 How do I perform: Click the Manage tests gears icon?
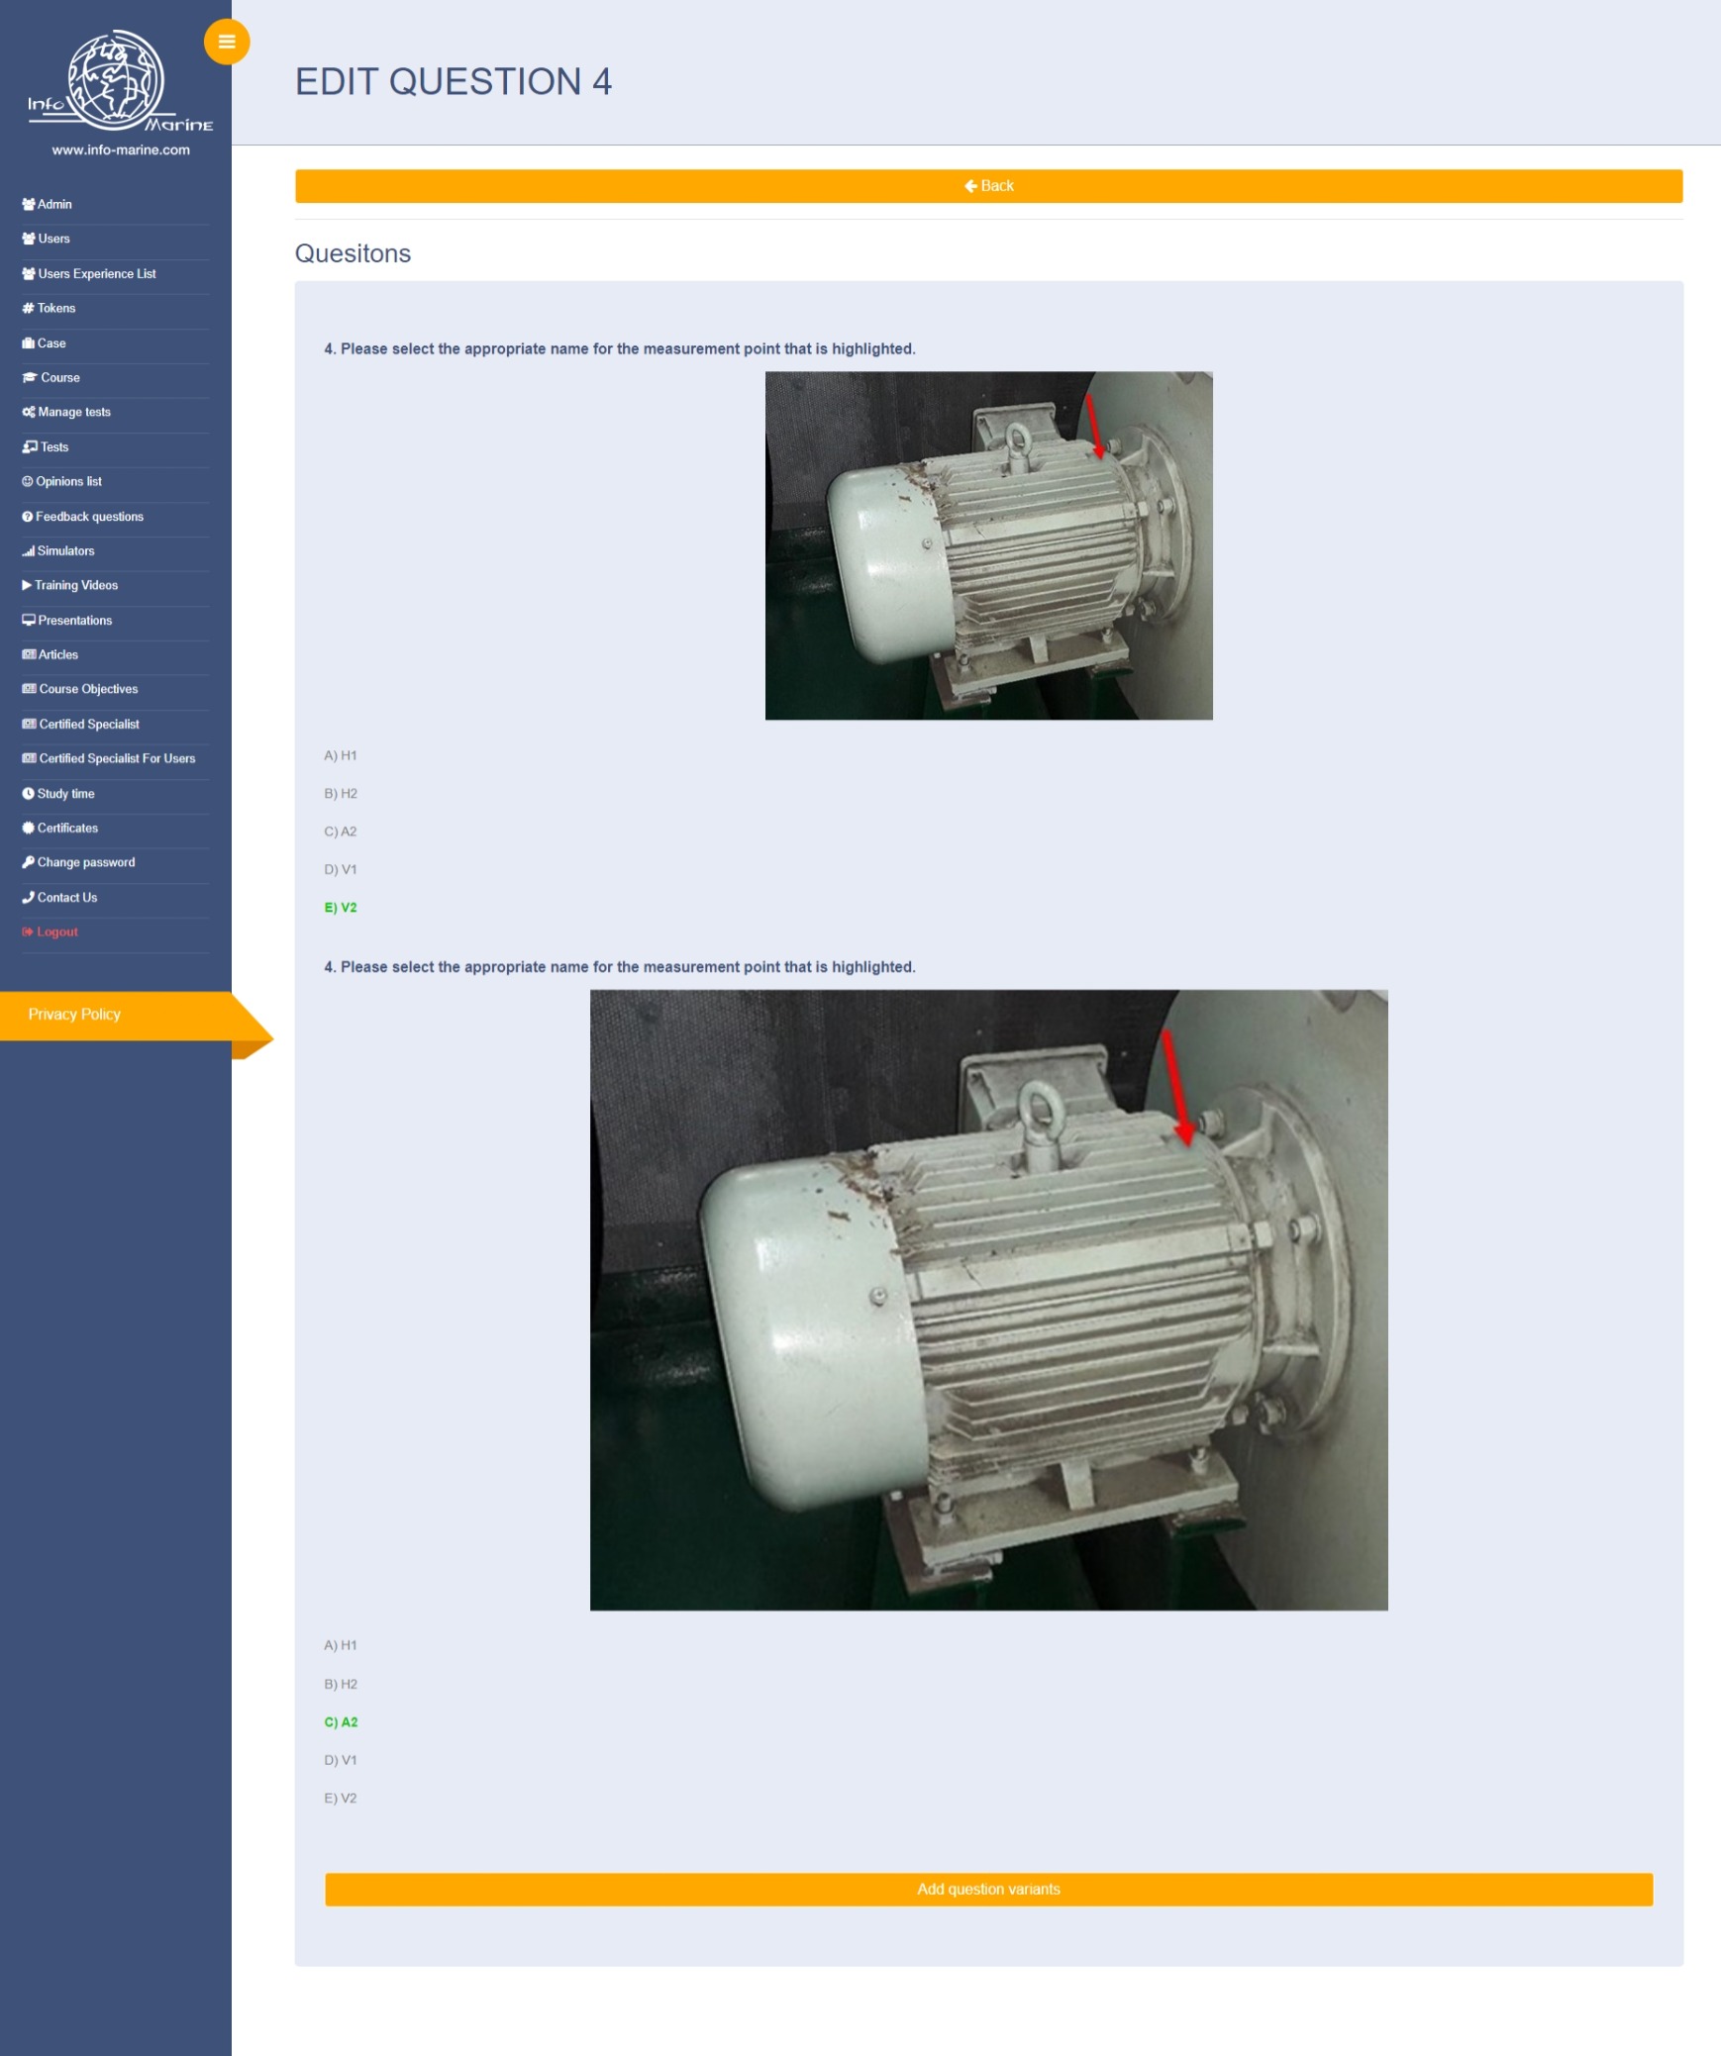click(28, 412)
